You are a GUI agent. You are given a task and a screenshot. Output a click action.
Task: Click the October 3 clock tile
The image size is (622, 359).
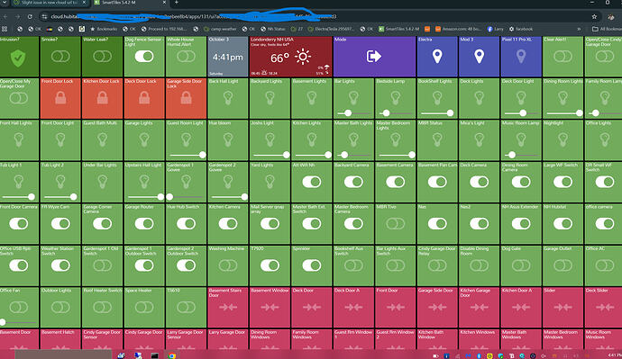tap(228, 57)
